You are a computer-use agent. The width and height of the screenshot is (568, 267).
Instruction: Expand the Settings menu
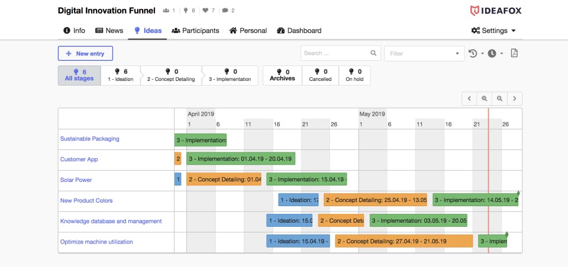point(493,31)
